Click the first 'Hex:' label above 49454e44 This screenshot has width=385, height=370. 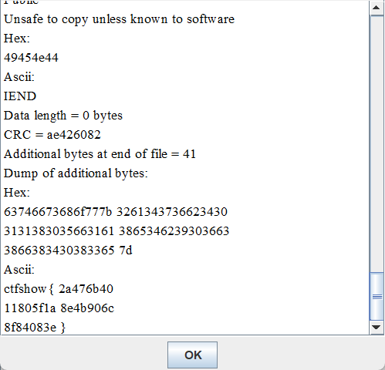(17, 39)
